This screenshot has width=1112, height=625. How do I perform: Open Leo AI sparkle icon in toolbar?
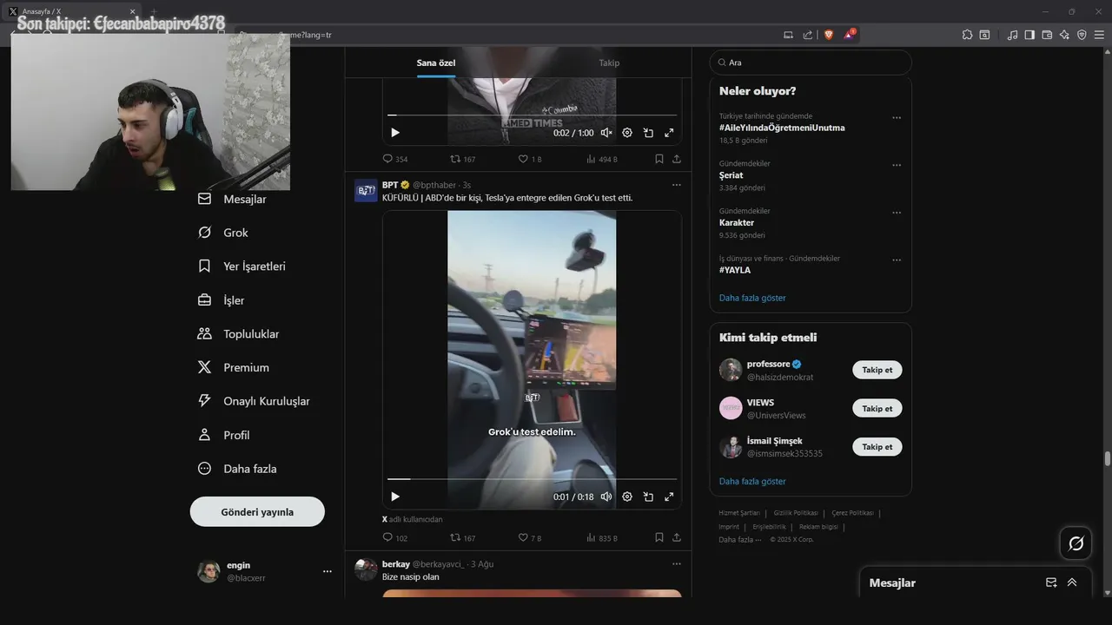coord(1064,35)
